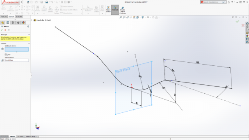Open the FeatureManager design tree tab icon

3,23
